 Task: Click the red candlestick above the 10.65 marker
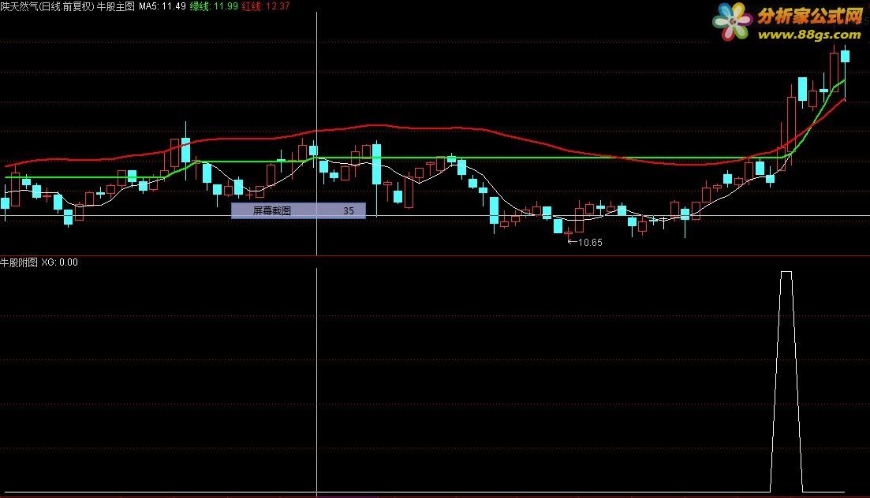click(568, 233)
